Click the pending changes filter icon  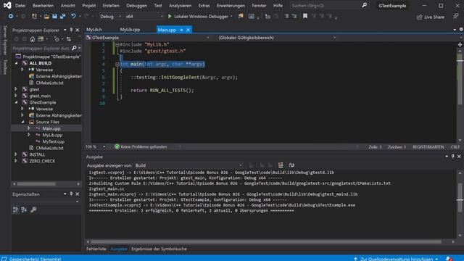[x=57, y=39]
